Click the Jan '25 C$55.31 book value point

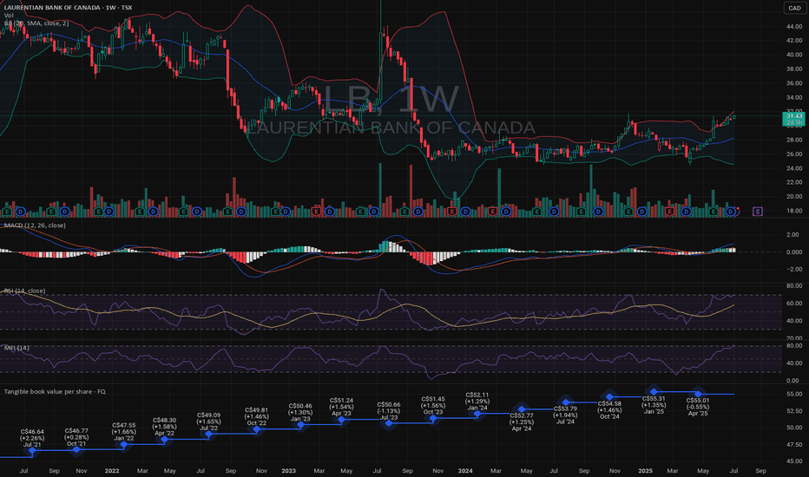click(654, 392)
